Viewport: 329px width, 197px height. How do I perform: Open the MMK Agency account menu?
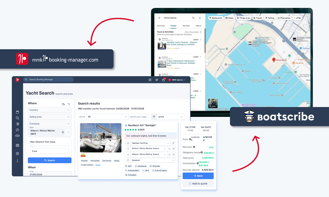click(177, 80)
